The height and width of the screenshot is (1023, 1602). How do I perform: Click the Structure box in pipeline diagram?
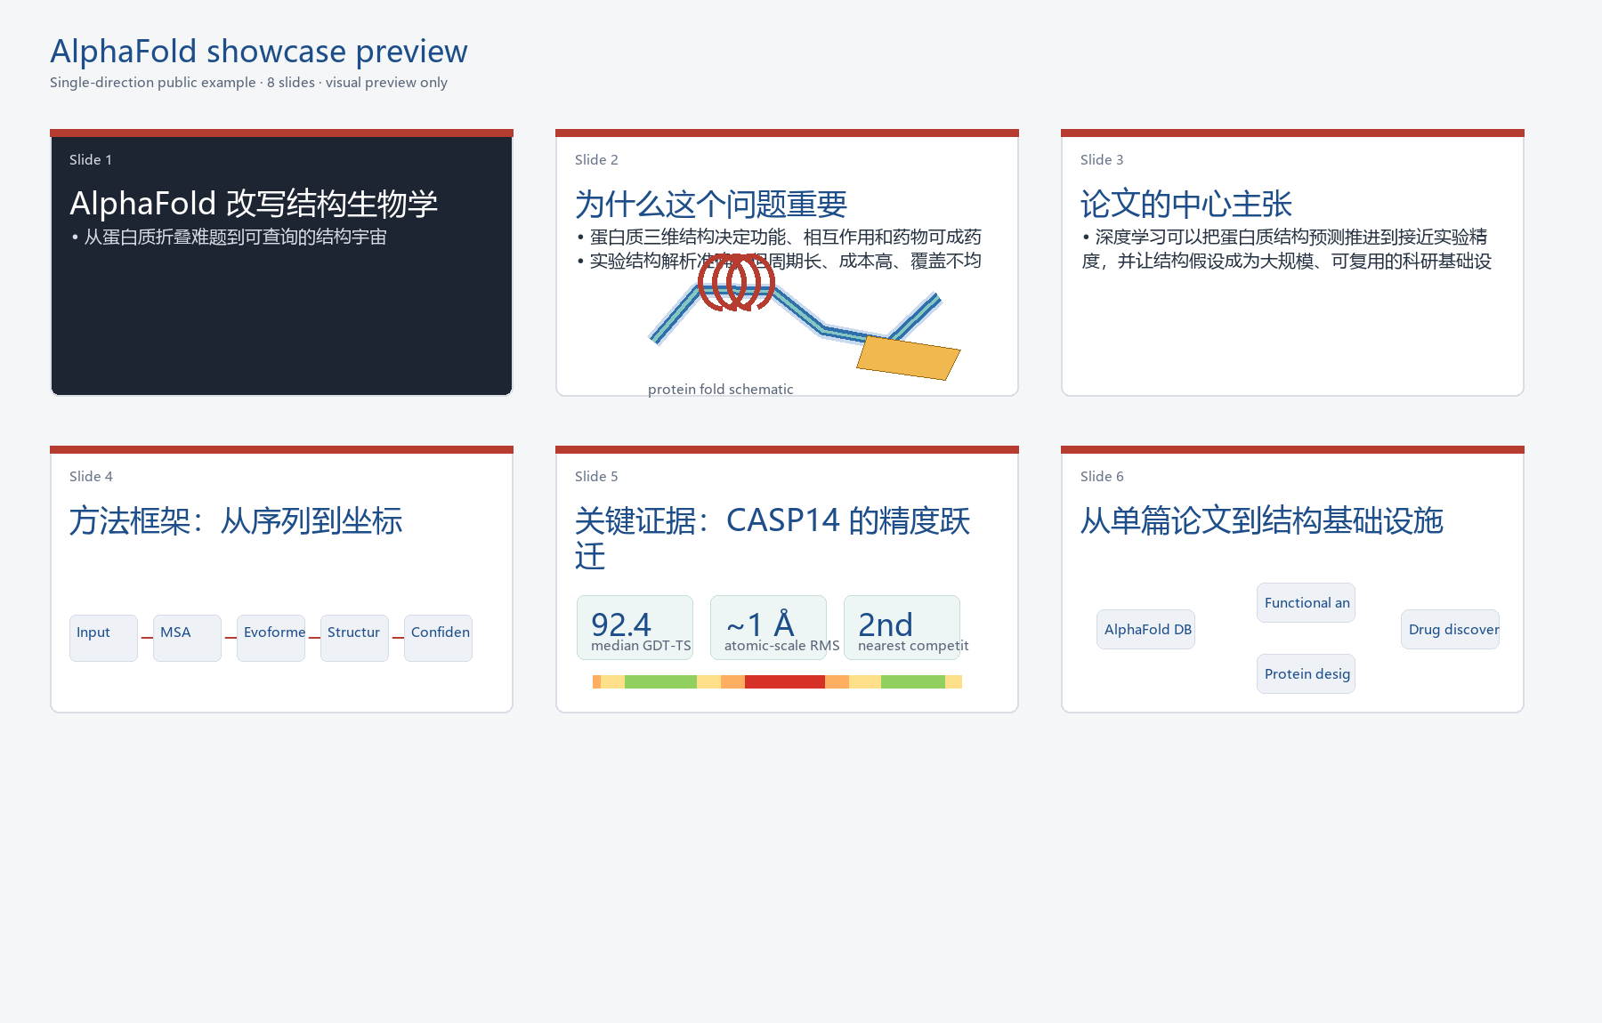[354, 638]
